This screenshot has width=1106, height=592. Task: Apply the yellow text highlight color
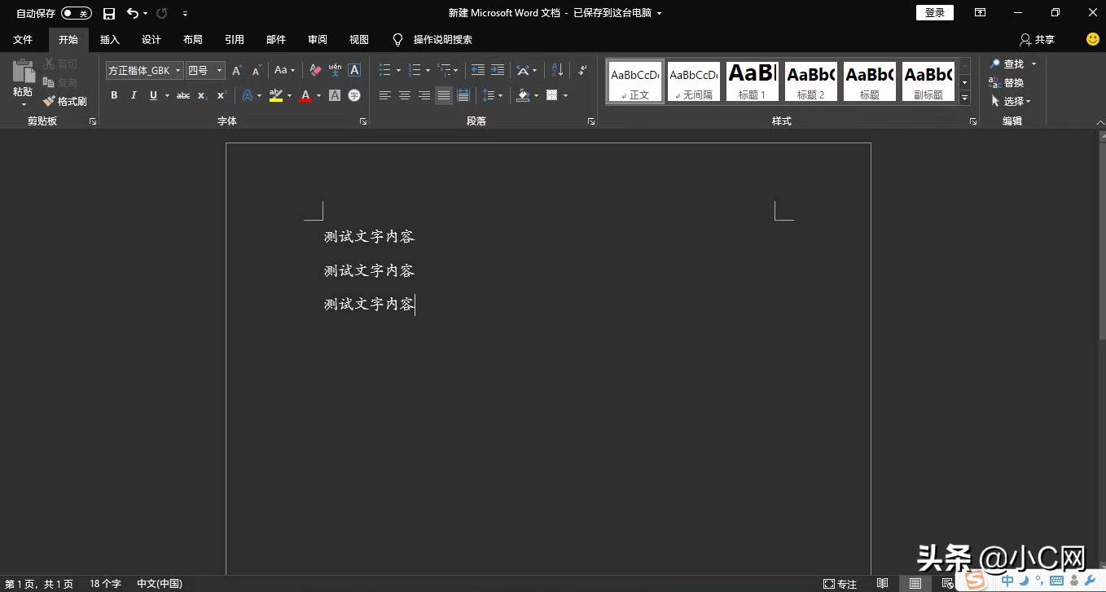(x=275, y=95)
